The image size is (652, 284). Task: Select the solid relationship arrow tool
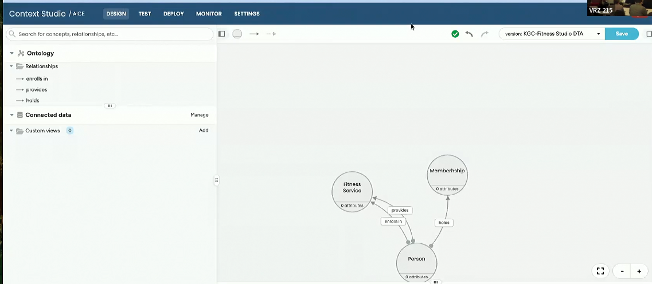(254, 34)
